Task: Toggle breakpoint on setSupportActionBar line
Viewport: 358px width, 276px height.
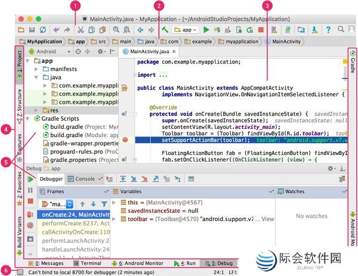Action: [125, 140]
